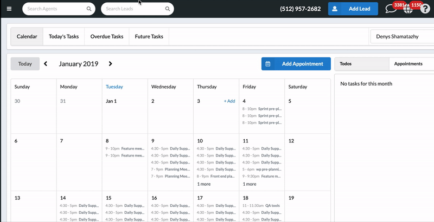Click the Add Lead button
The width and height of the screenshot is (434, 222).
pos(353,9)
